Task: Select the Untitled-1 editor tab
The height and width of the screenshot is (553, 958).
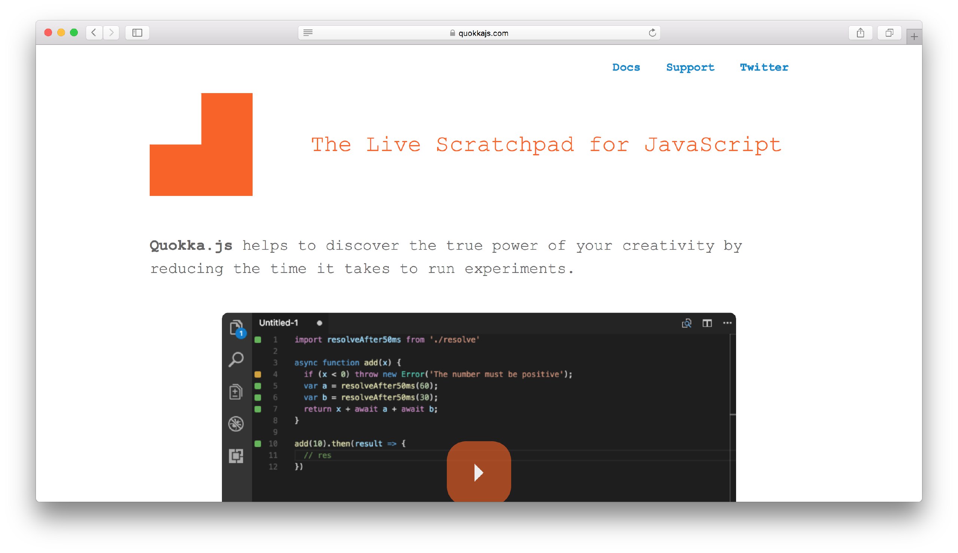Action: click(290, 323)
